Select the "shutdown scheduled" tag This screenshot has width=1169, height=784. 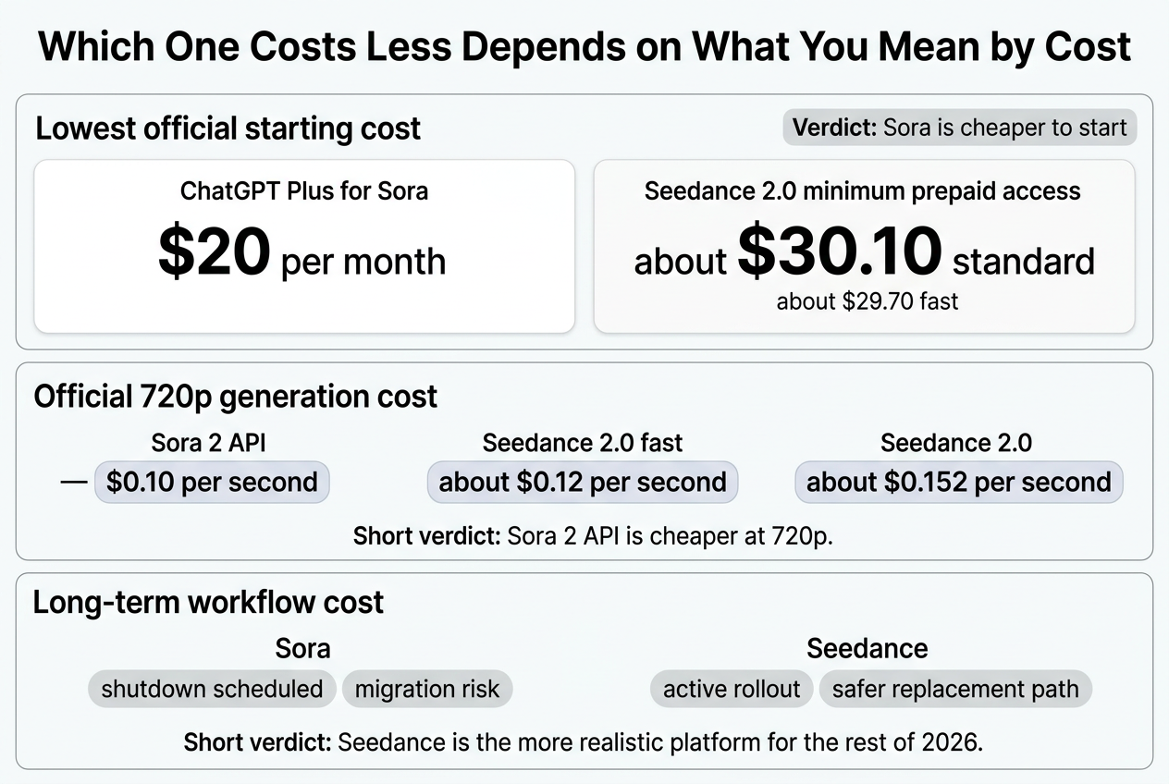[x=212, y=689]
